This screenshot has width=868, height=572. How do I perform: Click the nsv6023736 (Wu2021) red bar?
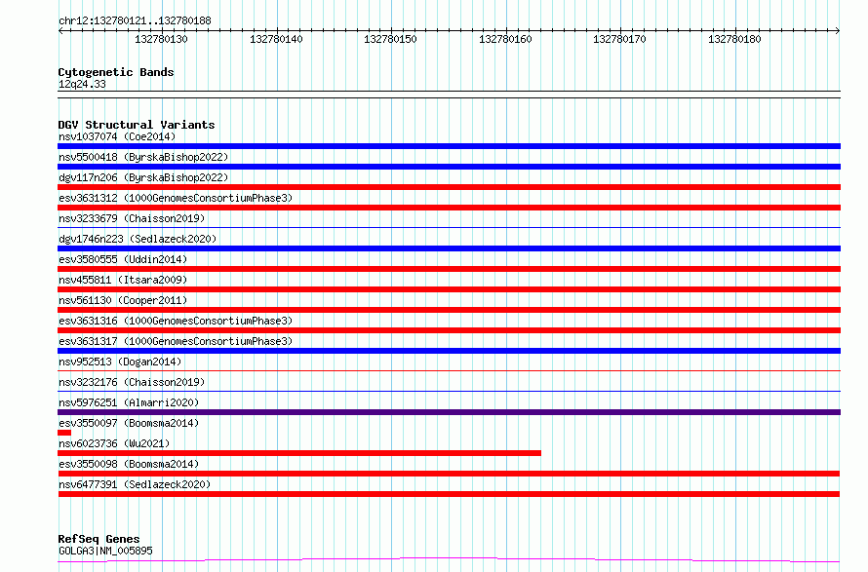pyautogui.click(x=299, y=453)
